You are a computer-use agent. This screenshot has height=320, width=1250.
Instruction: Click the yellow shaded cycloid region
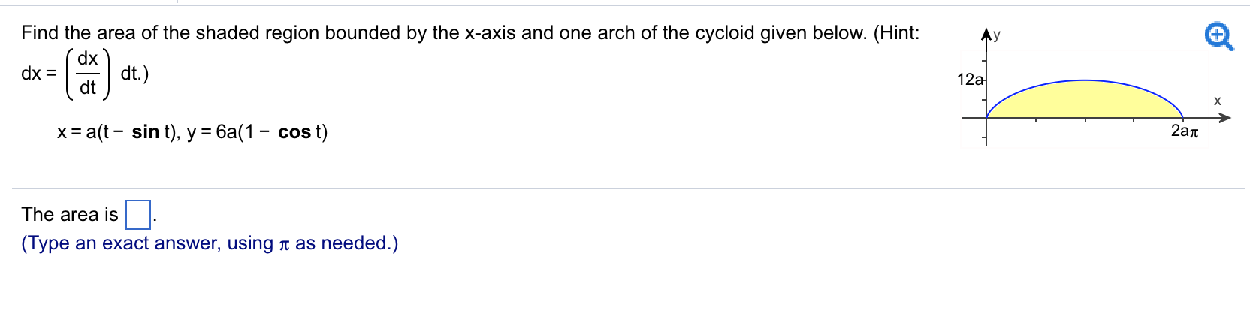point(1084,100)
